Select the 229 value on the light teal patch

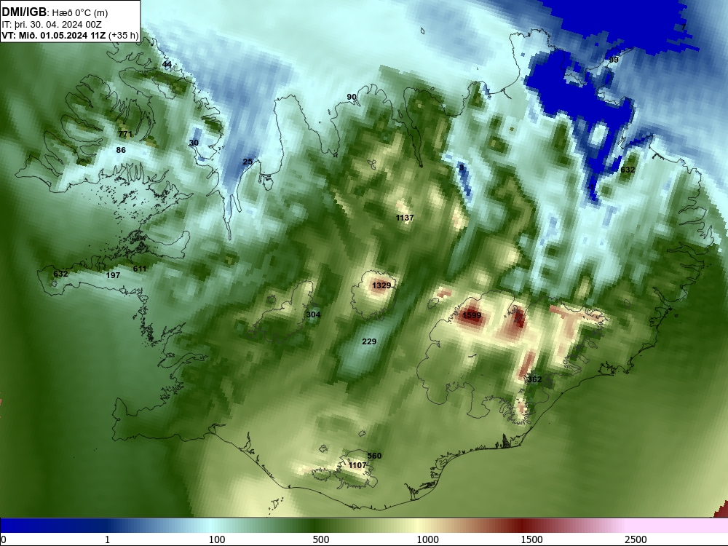369,341
